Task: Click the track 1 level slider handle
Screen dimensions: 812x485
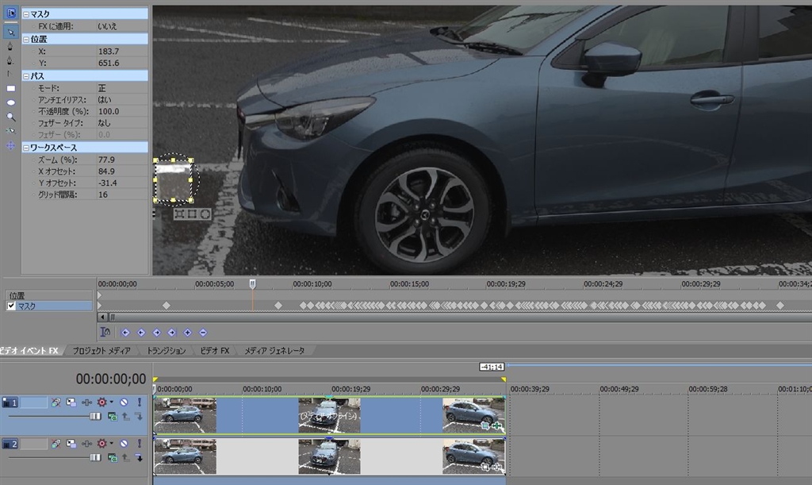Action: point(95,416)
